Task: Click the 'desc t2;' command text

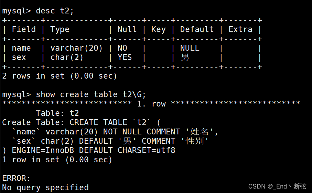Action: [55, 11]
